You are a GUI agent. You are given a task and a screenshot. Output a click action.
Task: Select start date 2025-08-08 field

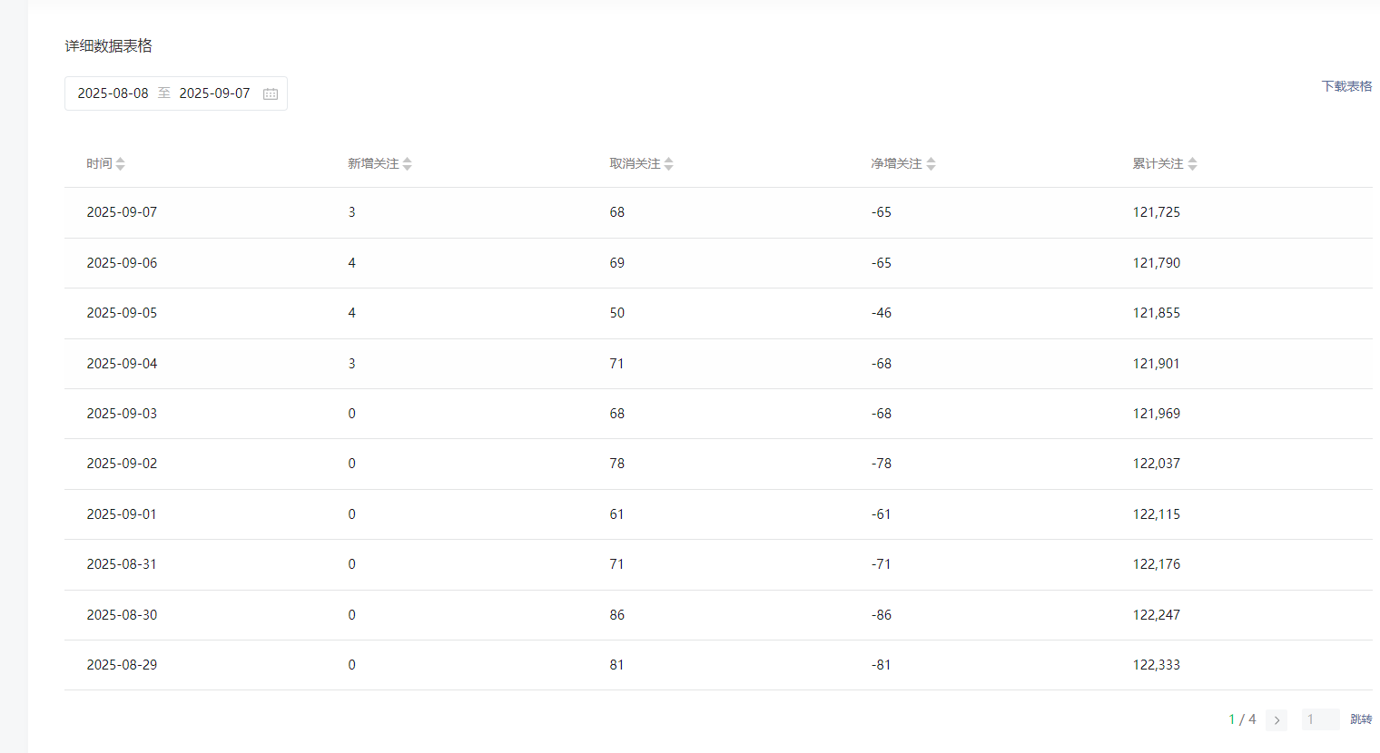tap(113, 93)
